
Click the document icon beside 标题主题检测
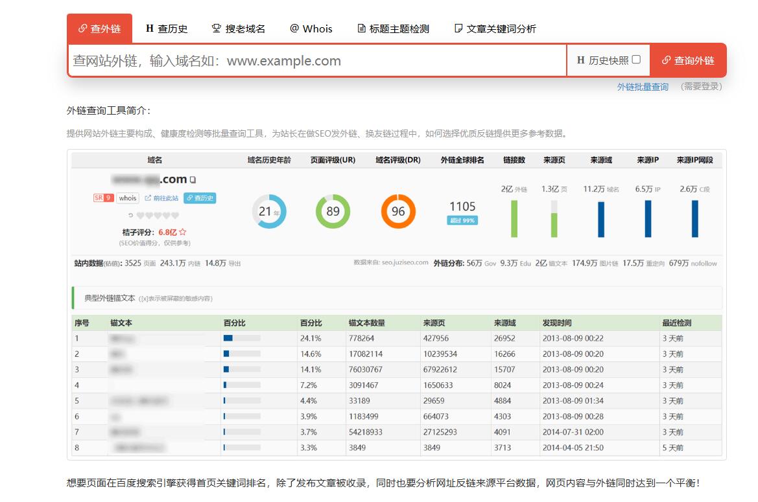(x=361, y=28)
